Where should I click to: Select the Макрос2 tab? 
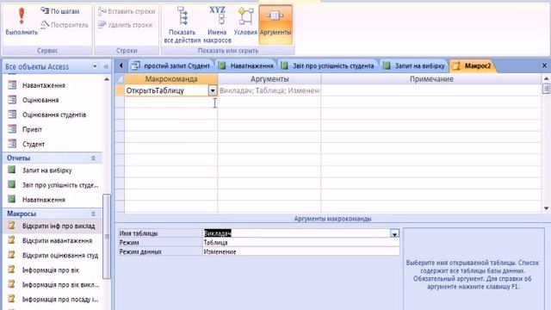pos(473,65)
